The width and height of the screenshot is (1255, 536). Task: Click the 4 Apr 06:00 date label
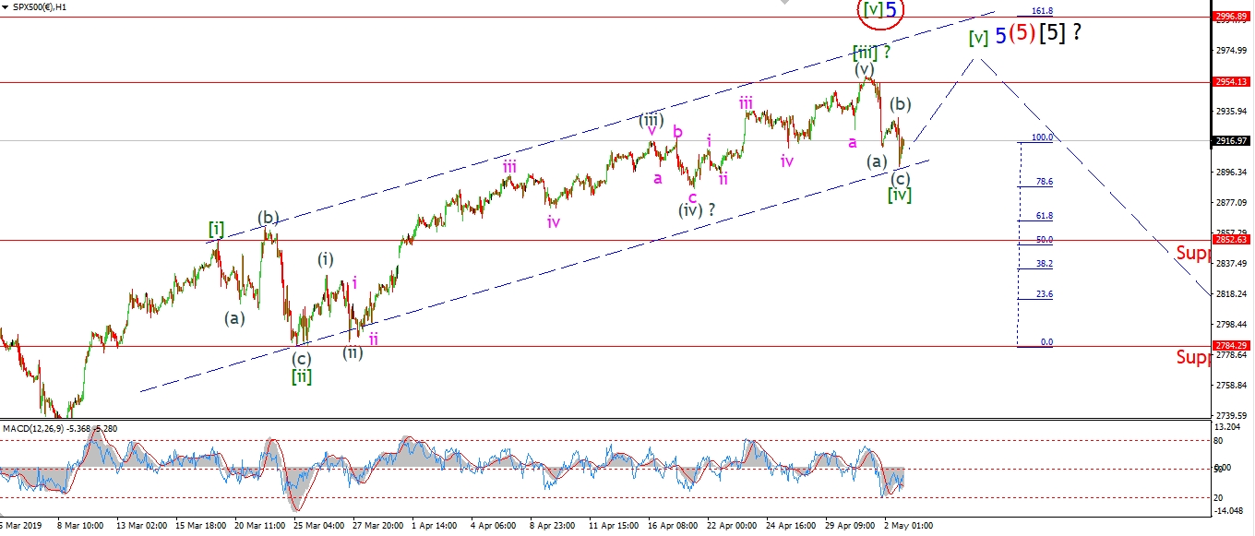click(495, 526)
